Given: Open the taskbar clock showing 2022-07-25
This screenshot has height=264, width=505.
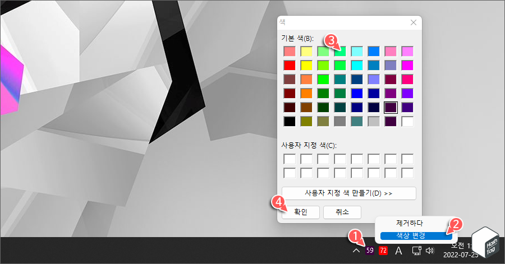Looking at the screenshot, I should coord(461,251).
